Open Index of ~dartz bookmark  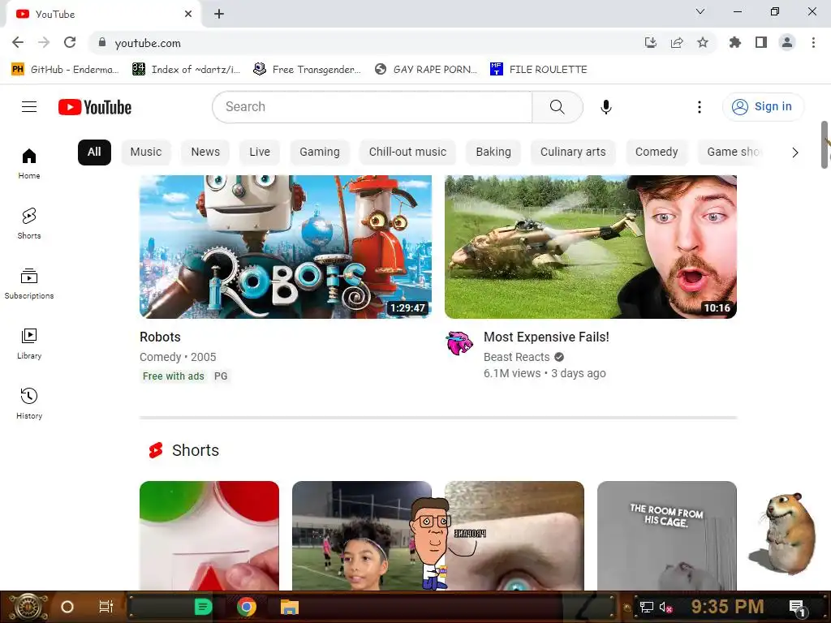tap(186, 70)
